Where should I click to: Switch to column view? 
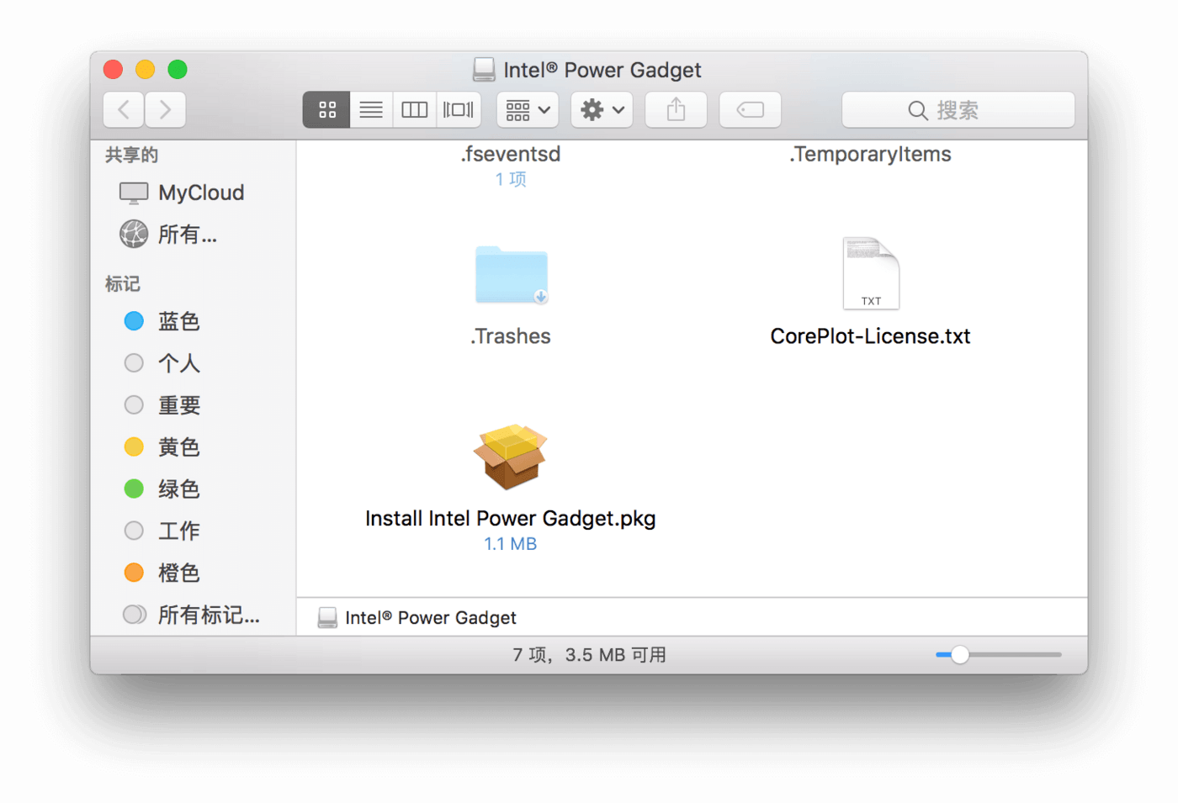click(415, 109)
